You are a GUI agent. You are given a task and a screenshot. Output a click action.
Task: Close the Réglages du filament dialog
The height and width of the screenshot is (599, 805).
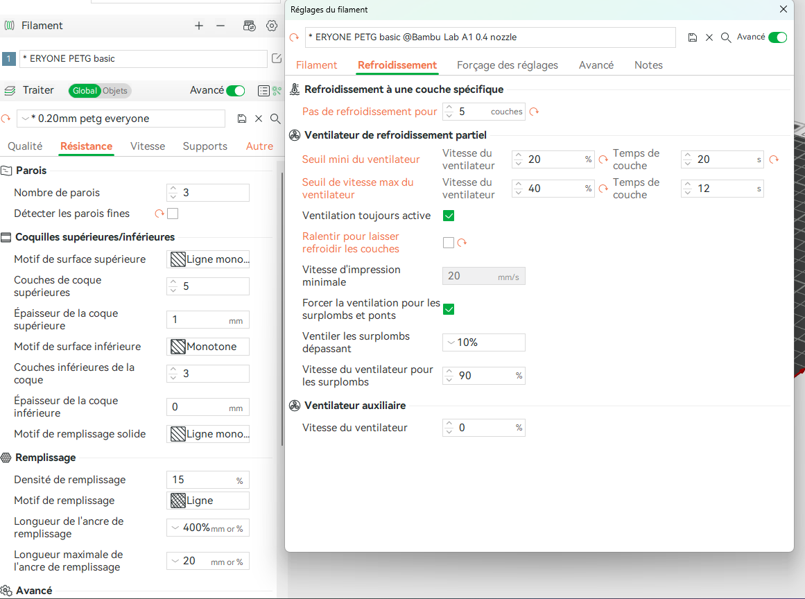click(784, 9)
